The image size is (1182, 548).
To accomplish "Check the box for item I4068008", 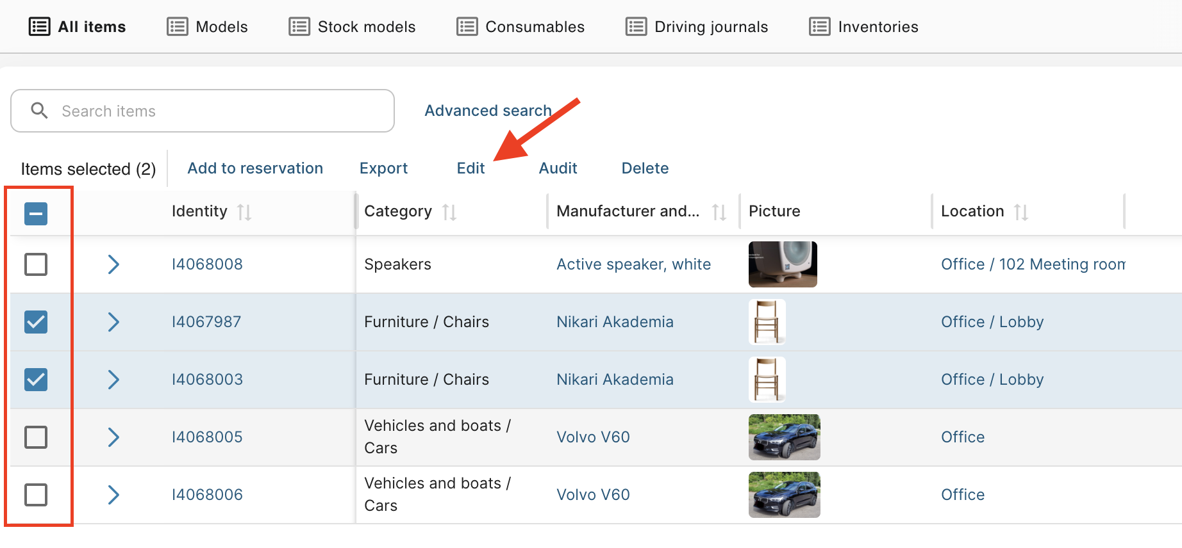I will 36,264.
